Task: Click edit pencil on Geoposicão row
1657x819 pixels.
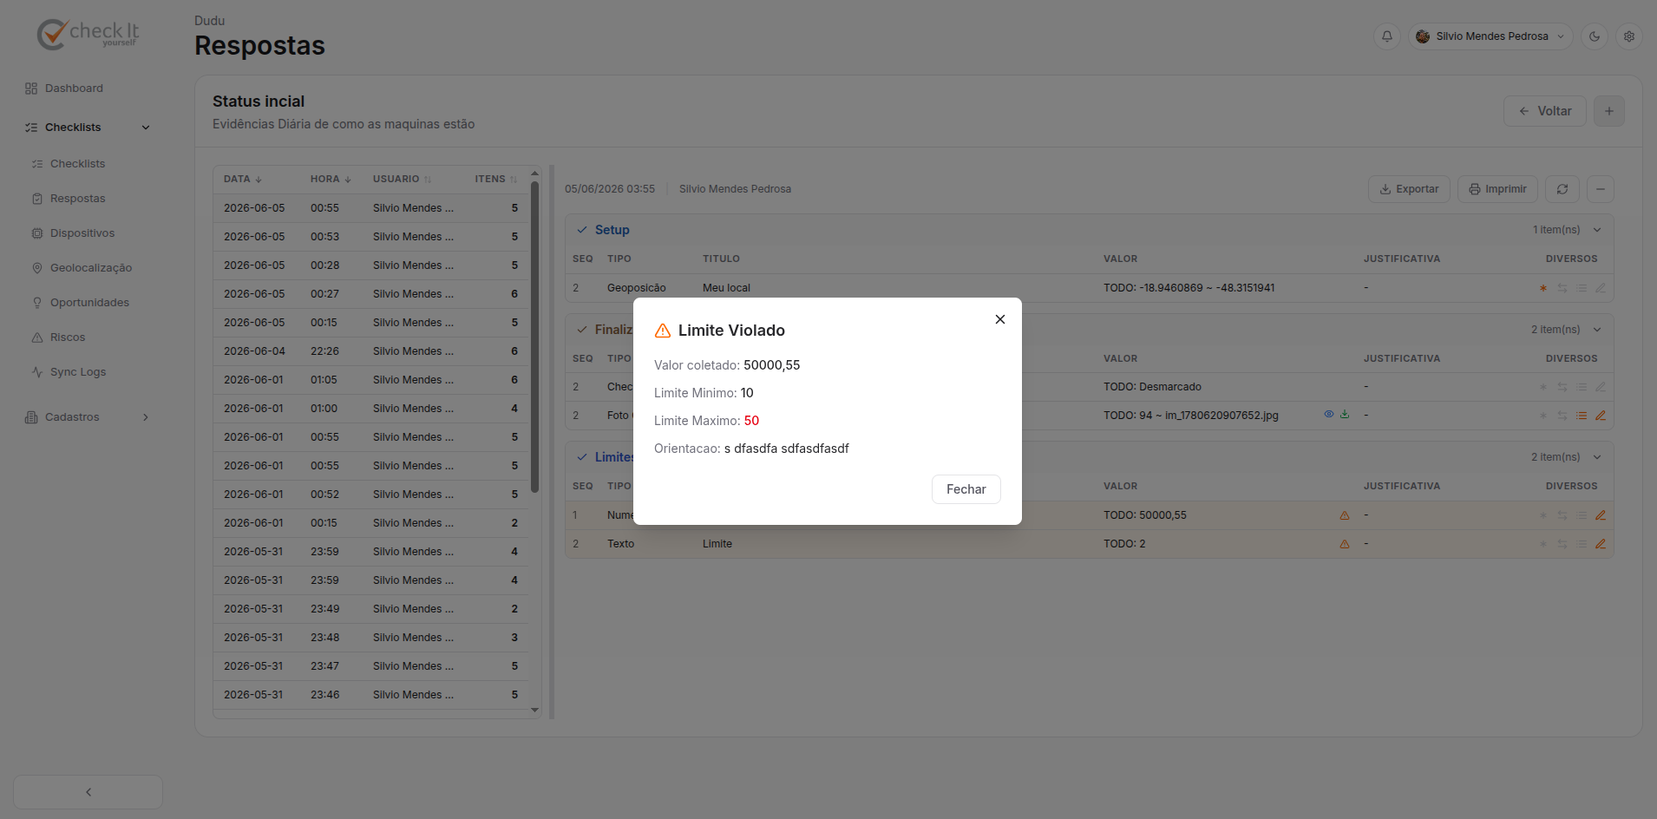Action: [x=1601, y=288]
